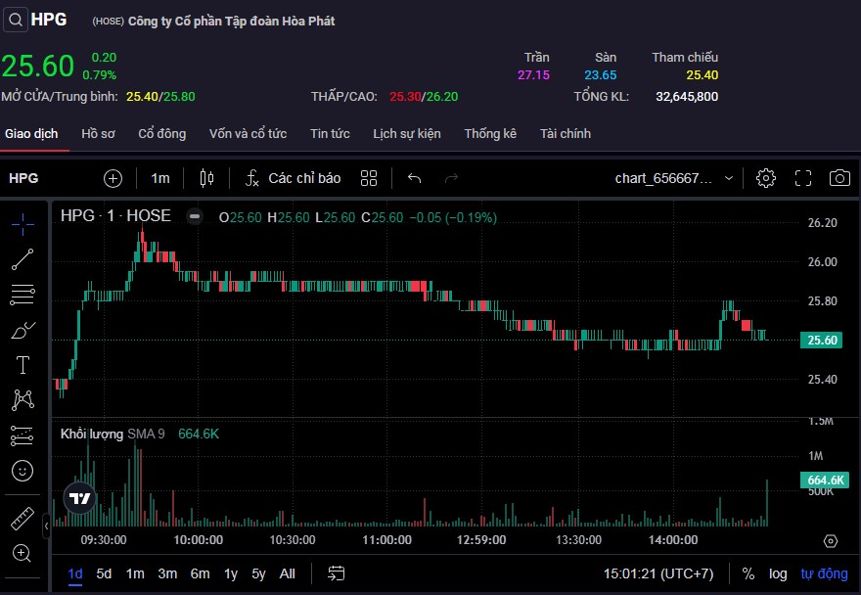Toggle log scale mode

tap(778, 573)
